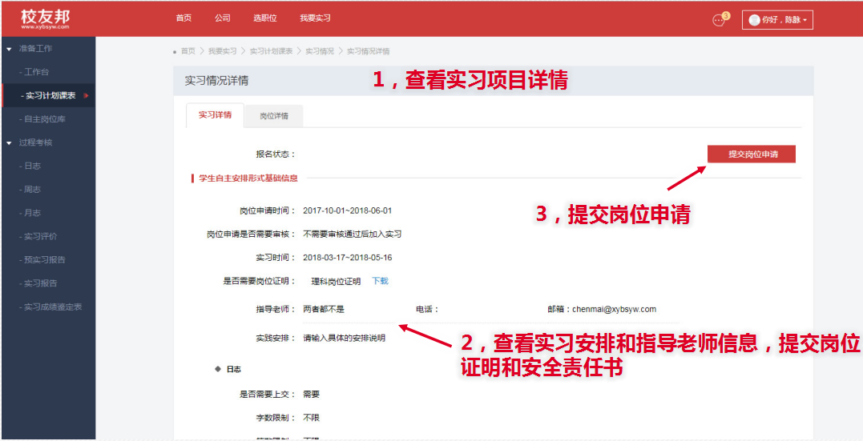Viewport: 863px width, 441px height.
Task: Click the 提交岗位申请 button
Action: (752, 154)
